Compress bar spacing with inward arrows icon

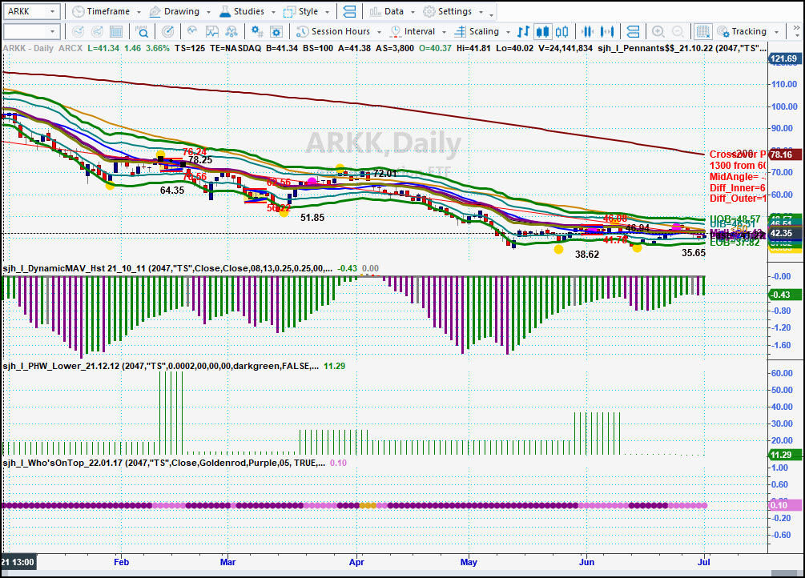(x=587, y=32)
